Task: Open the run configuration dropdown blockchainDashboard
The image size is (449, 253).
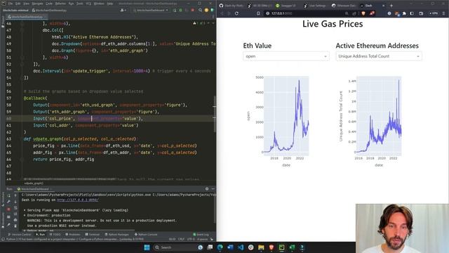Action: 151,11
